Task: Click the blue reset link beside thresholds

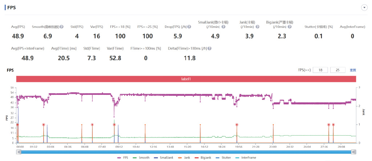Action: (x=353, y=70)
